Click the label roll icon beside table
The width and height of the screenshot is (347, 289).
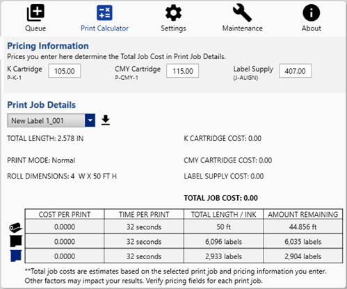(15, 227)
